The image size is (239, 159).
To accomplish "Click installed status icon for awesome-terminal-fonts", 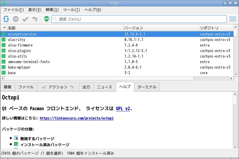I will pos(3,62).
